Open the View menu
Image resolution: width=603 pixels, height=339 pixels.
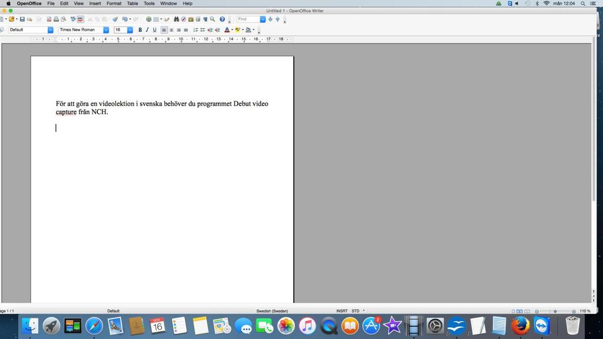pyautogui.click(x=78, y=4)
